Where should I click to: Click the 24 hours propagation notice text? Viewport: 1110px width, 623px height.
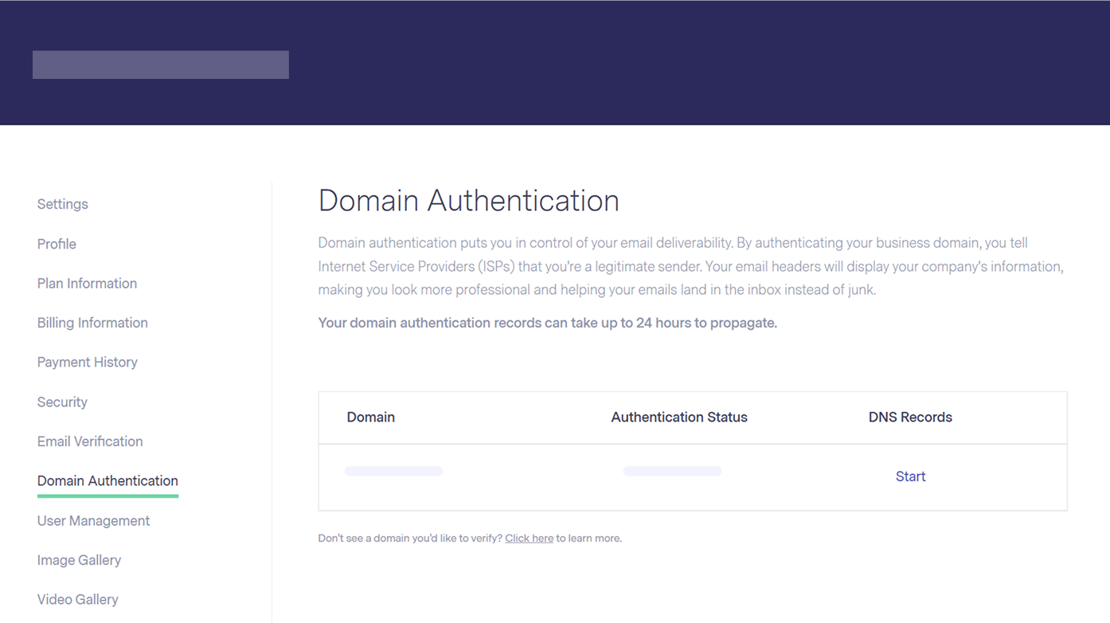click(547, 323)
